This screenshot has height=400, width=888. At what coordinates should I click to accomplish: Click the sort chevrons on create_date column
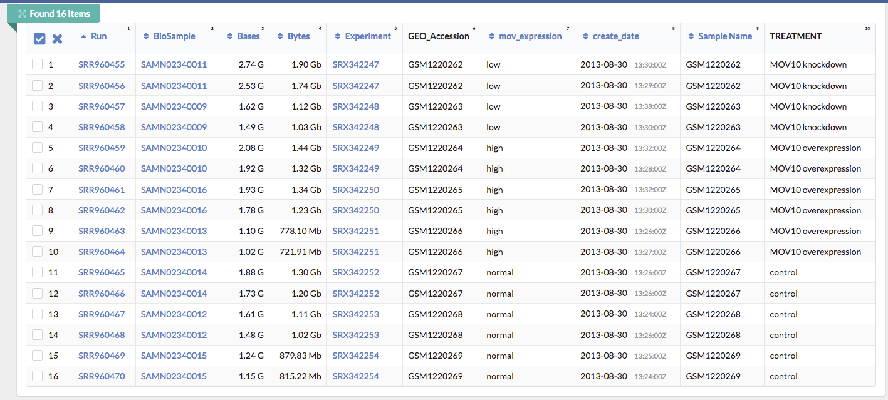click(x=586, y=36)
